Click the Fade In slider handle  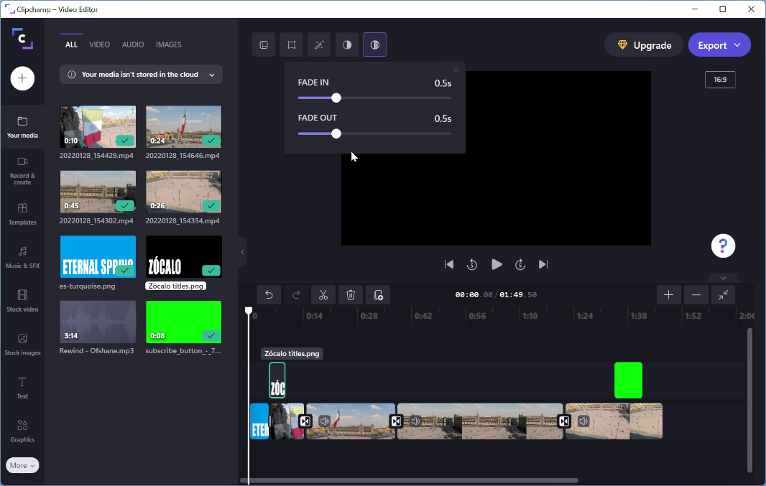coord(336,98)
